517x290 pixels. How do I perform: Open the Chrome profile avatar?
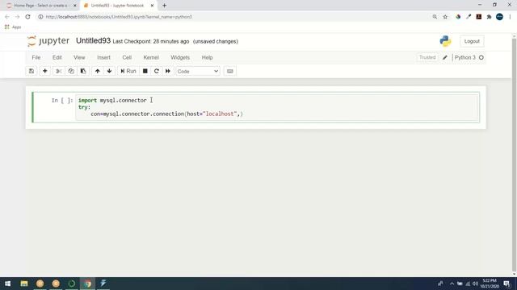click(x=499, y=17)
